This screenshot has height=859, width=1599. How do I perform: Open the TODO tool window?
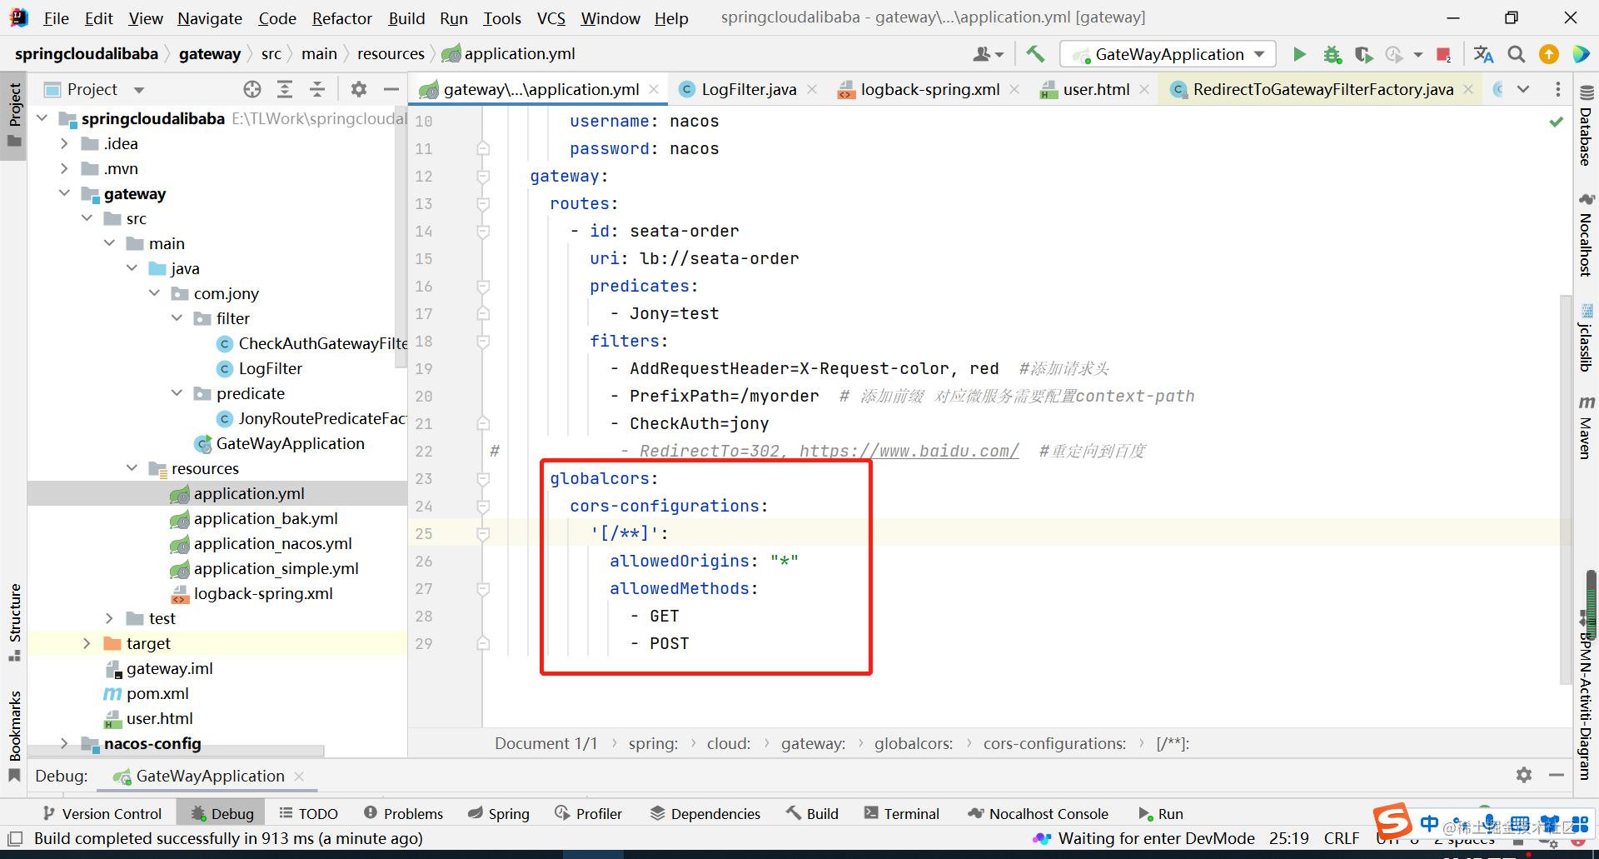308,813
